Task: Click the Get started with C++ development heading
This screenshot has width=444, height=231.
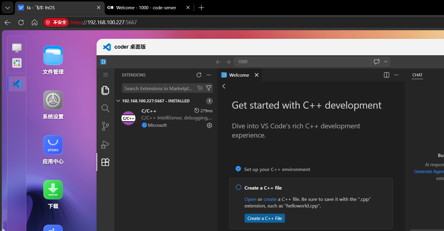Action: (x=307, y=105)
